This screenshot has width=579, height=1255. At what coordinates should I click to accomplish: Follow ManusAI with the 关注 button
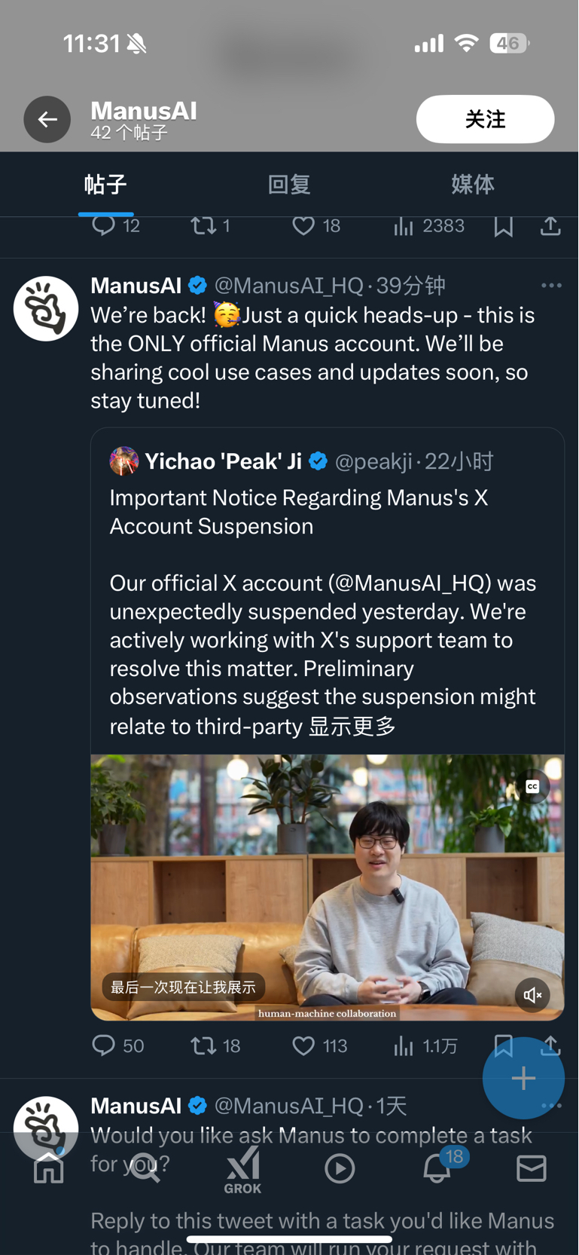tap(485, 119)
